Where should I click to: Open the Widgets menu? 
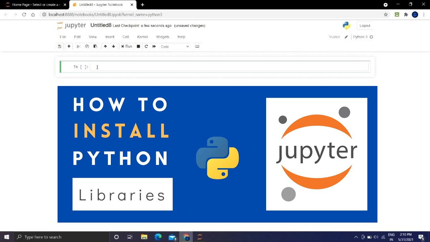tap(163, 37)
